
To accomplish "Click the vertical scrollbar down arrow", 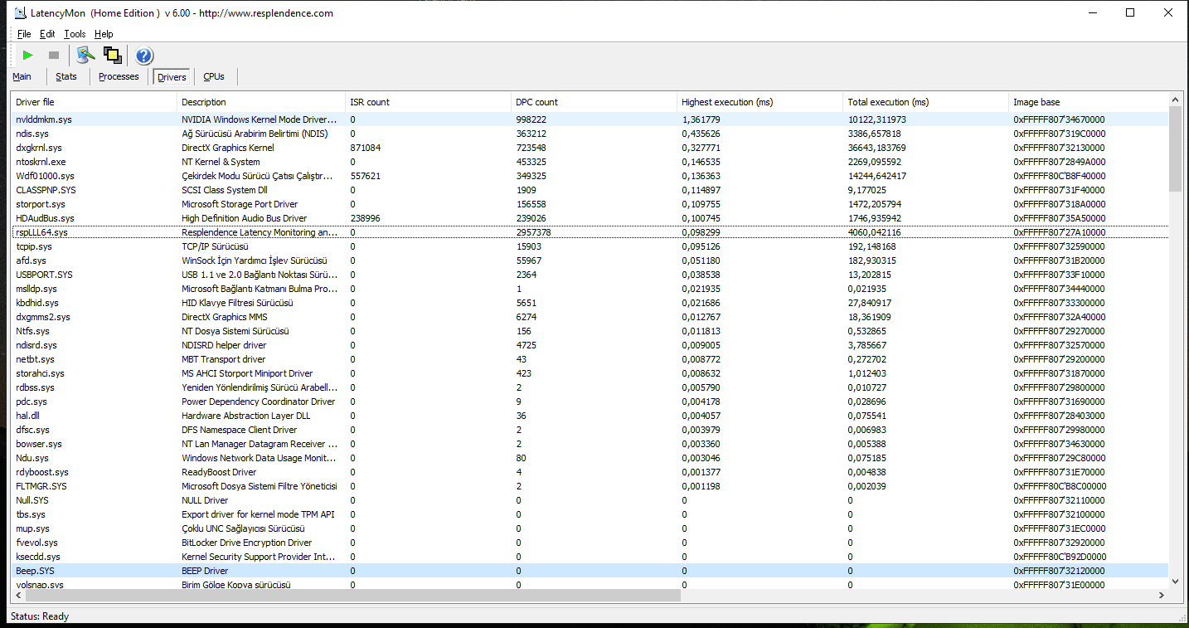I will (x=1175, y=581).
